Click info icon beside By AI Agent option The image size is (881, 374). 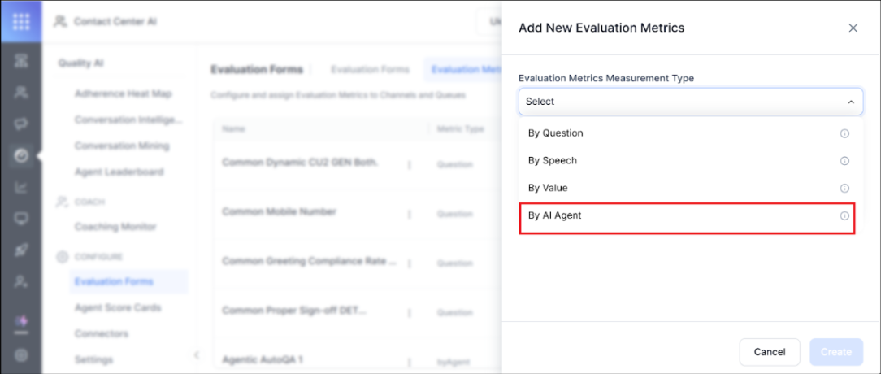[844, 216]
